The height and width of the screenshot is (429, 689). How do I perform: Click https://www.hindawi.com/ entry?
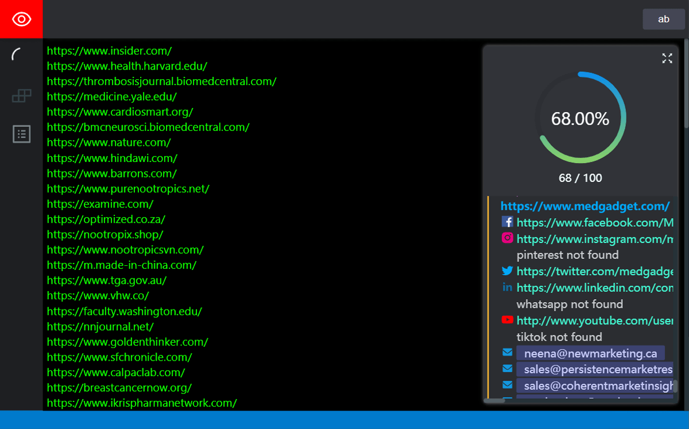click(x=112, y=158)
